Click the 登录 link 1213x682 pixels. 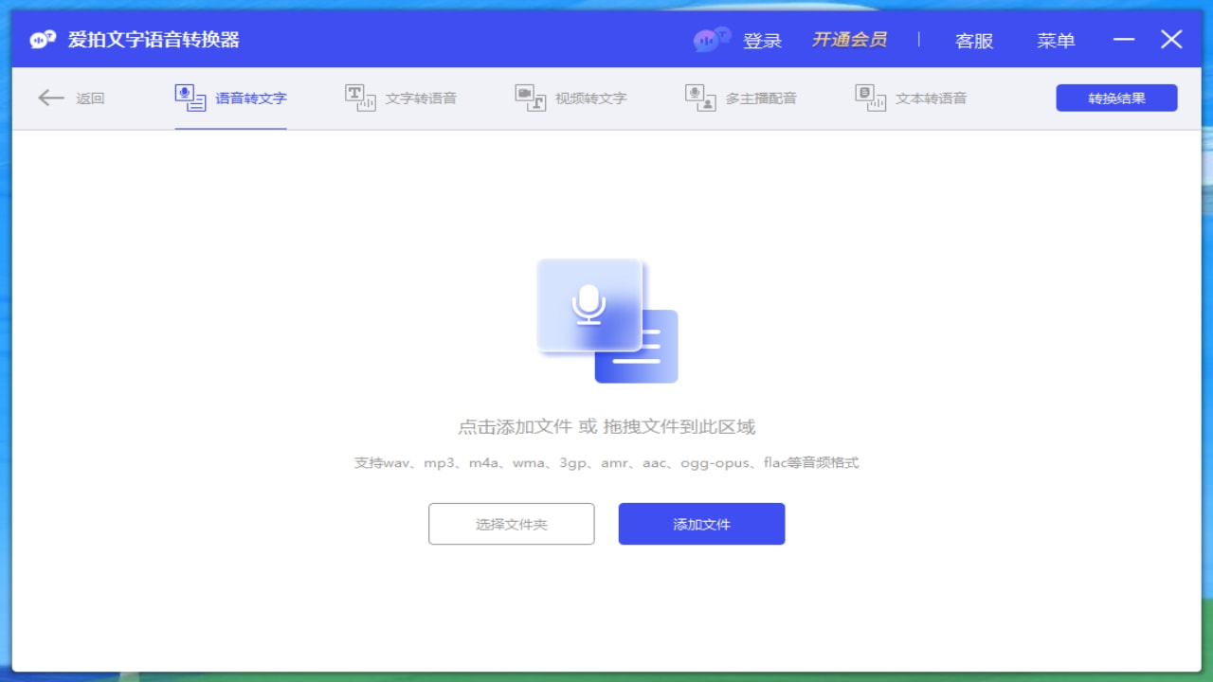(763, 41)
